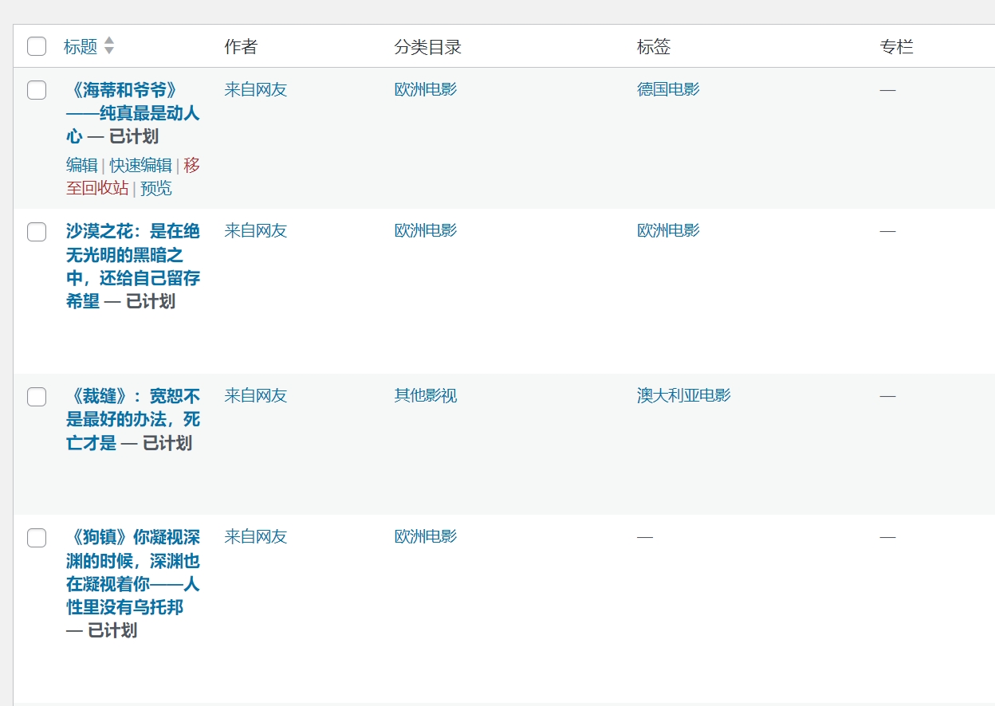Open 快速编辑 for 《海蒂和爷爷》
This screenshot has height=706, width=995.
coord(140,165)
